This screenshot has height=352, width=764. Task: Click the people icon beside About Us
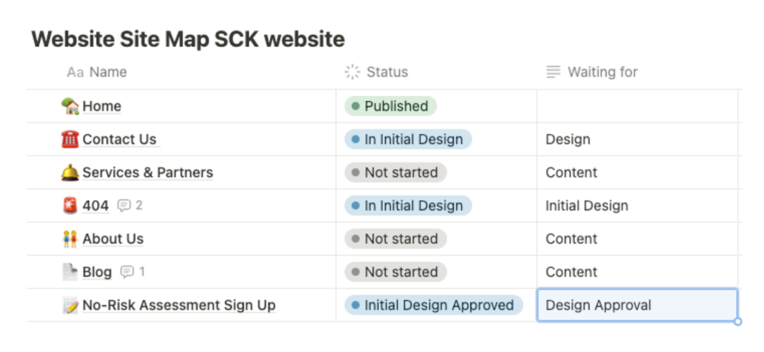[x=70, y=239]
